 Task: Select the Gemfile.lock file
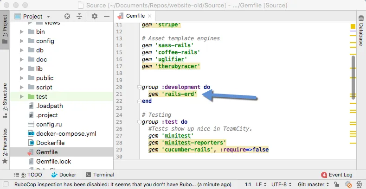point(62,162)
